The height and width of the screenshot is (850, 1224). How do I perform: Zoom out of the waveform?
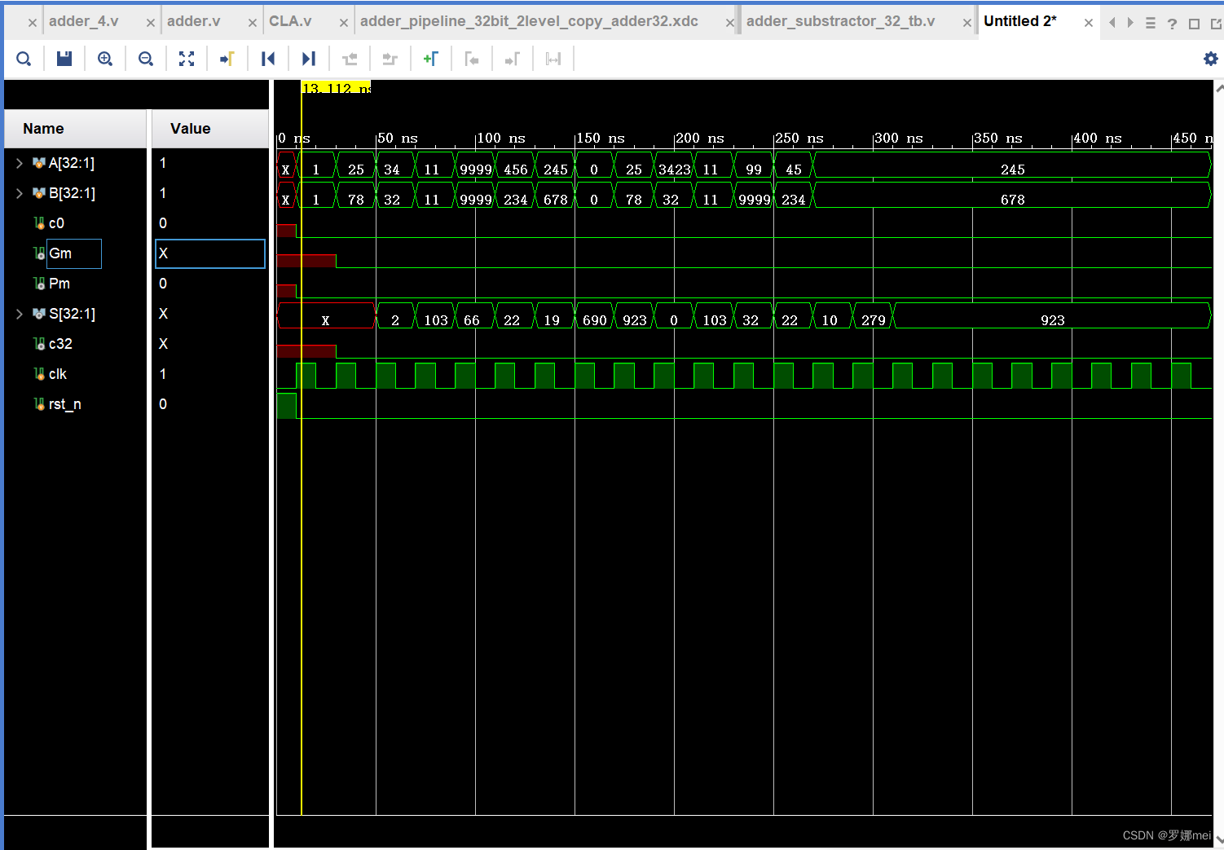click(x=146, y=59)
